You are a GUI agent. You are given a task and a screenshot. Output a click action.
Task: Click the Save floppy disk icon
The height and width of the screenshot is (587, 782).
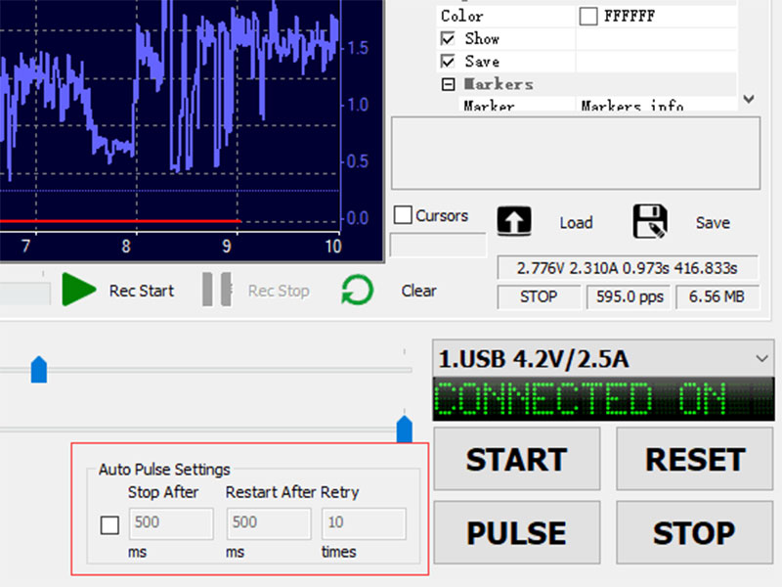[x=650, y=221]
